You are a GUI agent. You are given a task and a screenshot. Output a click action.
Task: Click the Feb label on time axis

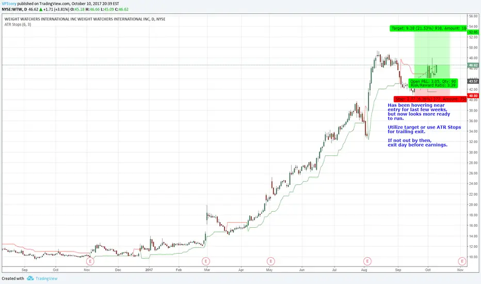pos(179,270)
